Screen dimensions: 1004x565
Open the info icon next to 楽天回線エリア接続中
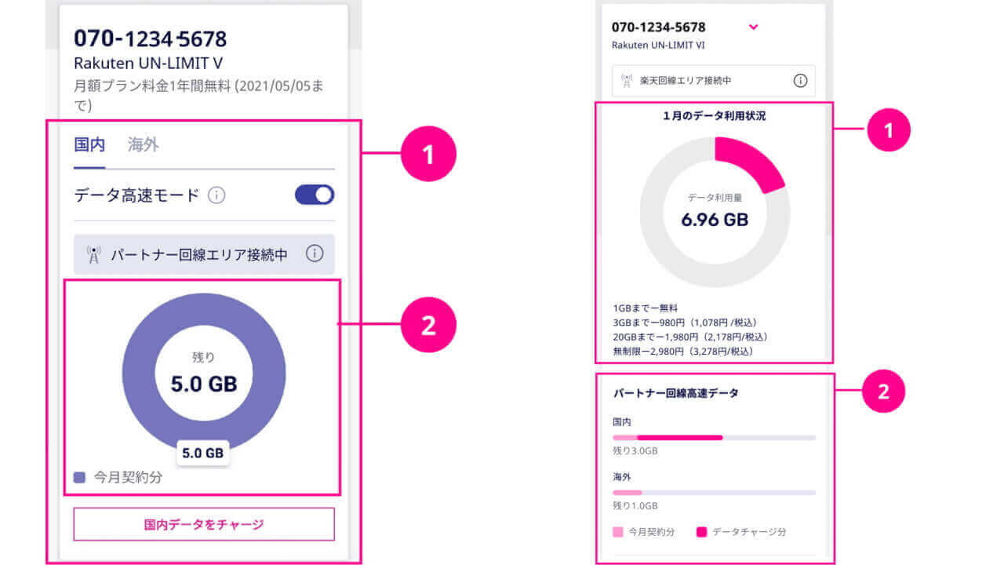point(799,81)
